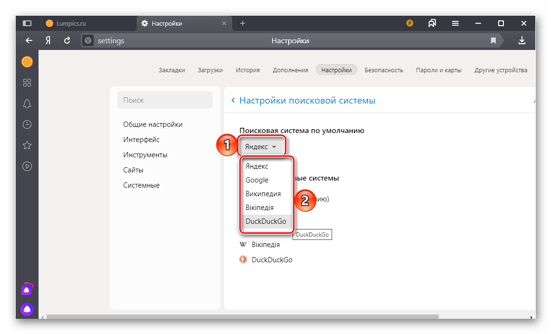Screen dimensions: 551x334
Task: Open the hamburger main menu
Action: 455,23
